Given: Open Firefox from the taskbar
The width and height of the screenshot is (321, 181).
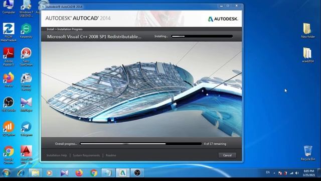Looking at the screenshot, I should pos(79,173).
